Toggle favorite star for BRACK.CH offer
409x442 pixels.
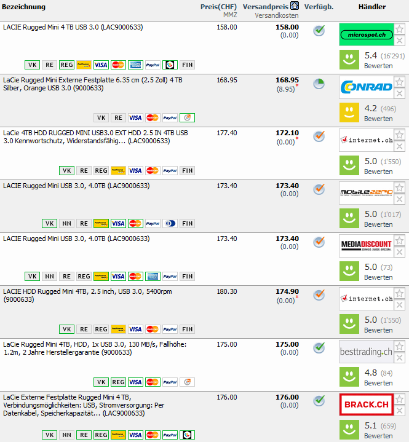(x=399, y=399)
